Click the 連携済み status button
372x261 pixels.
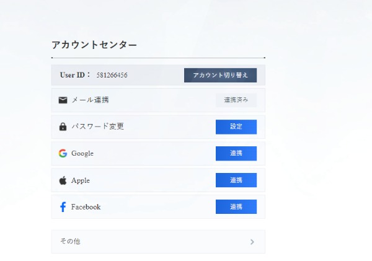point(236,100)
